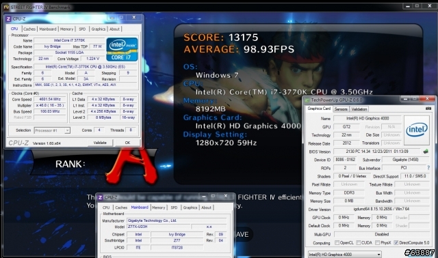Screen dimensions: 438x258
Task: Click the Bus Speed value 100.03 MHz
Action: 50,111
